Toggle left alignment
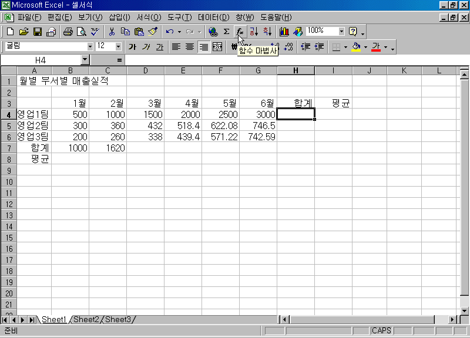This screenshot has height=338, width=470. [x=176, y=47]
